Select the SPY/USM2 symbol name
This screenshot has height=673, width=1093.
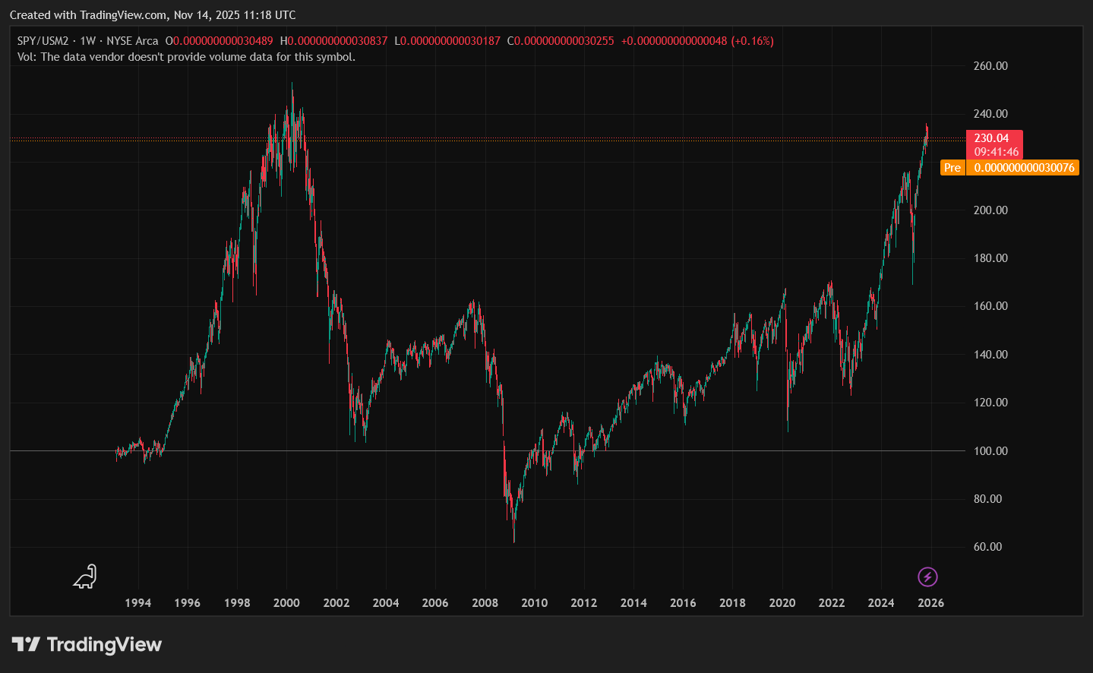(43, 41)
